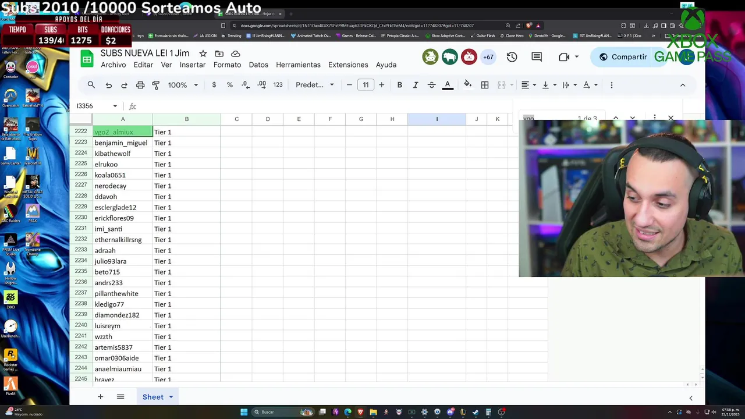
Task: Increase decimal places
Action: [x=262, y=85]
